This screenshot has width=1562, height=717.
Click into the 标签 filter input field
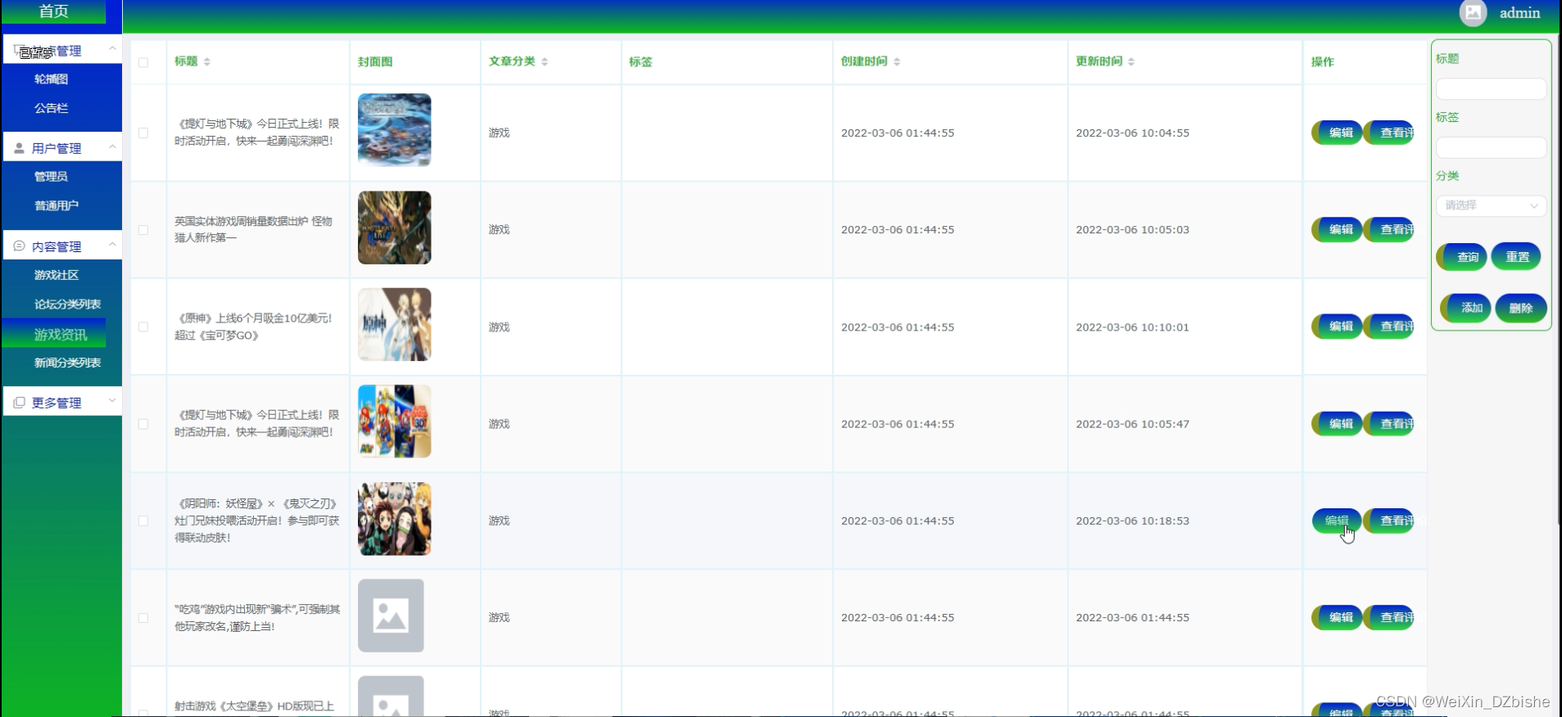[1491, 147]
